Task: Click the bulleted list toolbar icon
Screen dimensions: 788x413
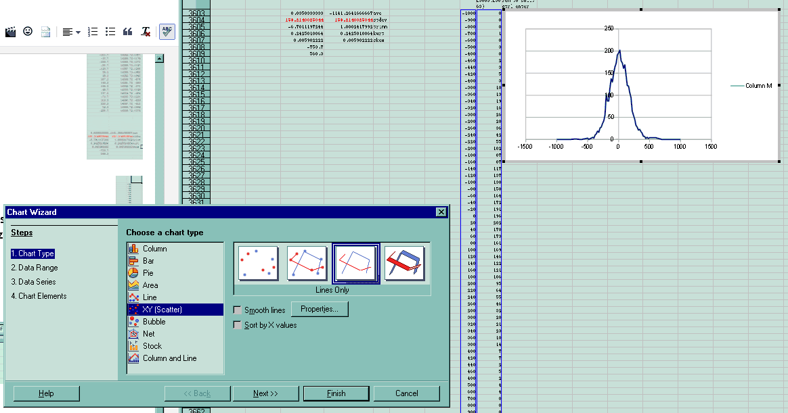Action: (x=110, y=30)
